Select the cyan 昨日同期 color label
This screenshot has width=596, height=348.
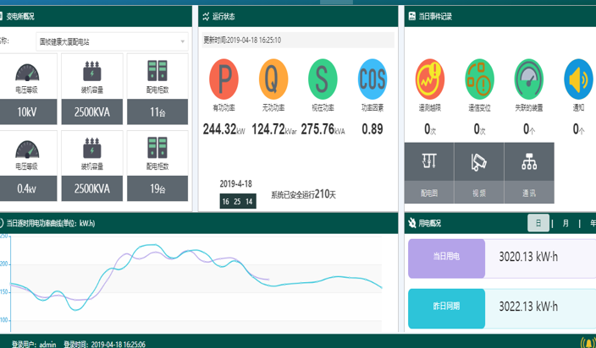point(446,307)
